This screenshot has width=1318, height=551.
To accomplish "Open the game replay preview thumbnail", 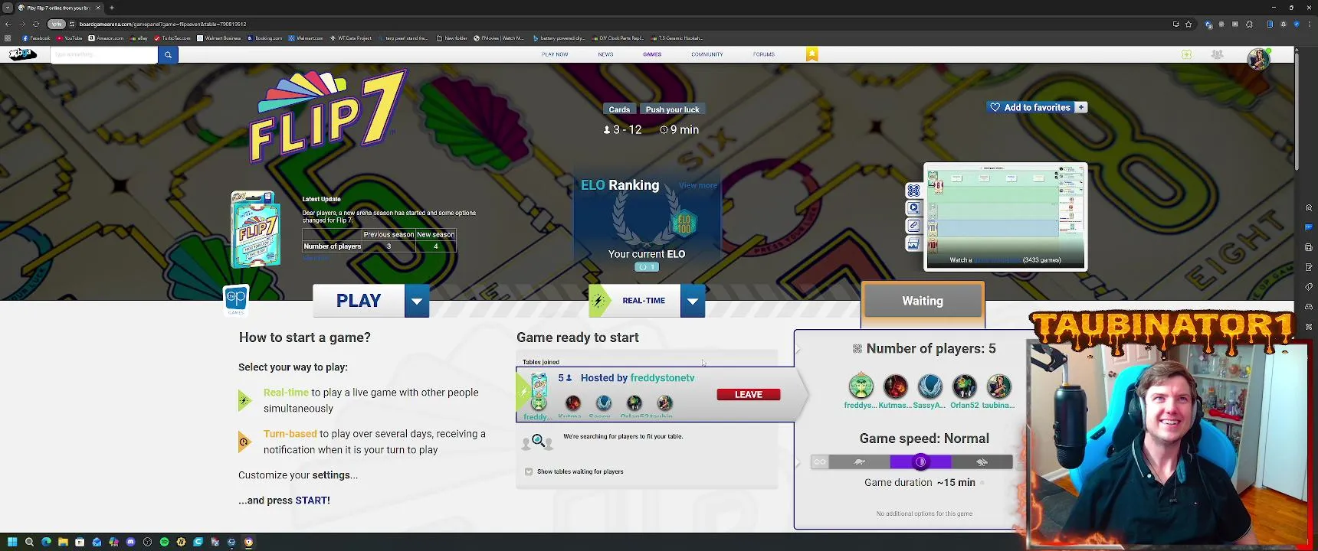I will tap(1005, 216).
